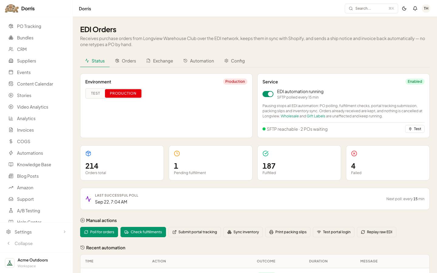Screen dimensions: 437x273
Task: Switch to the Automation tab
Action: tap(199, 61)
